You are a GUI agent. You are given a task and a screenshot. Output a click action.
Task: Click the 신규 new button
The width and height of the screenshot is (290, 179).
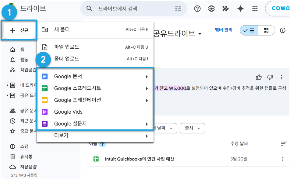pyautogui.click(x=19, y=30)
